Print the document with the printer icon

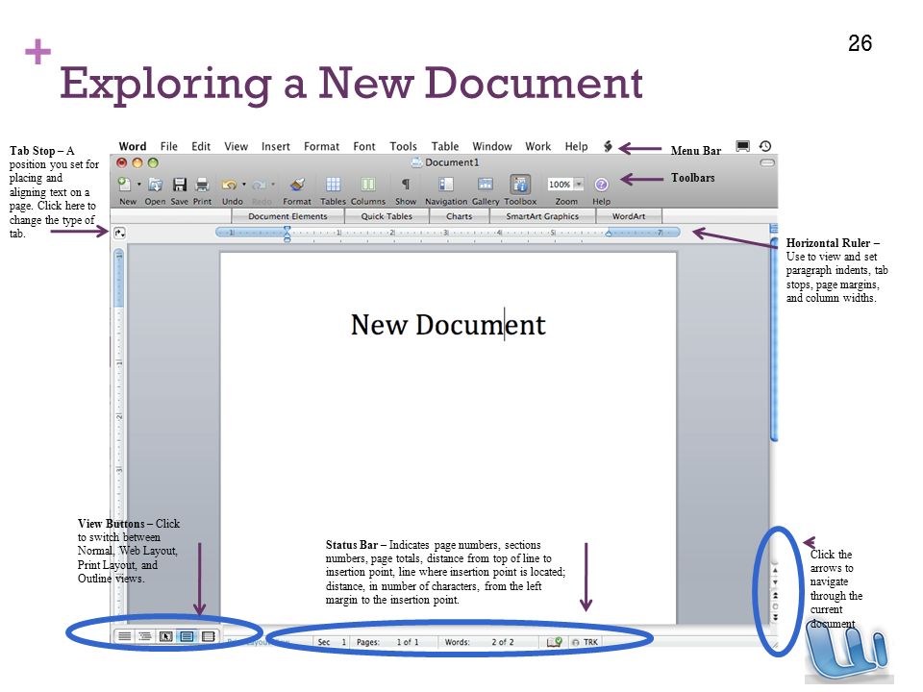click(x=202, y=185)
